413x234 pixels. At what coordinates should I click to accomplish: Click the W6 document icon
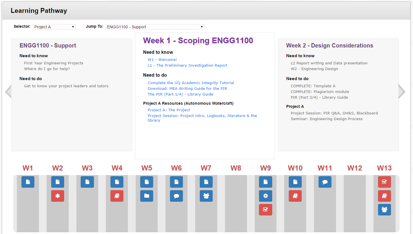[x=176, y=182]
